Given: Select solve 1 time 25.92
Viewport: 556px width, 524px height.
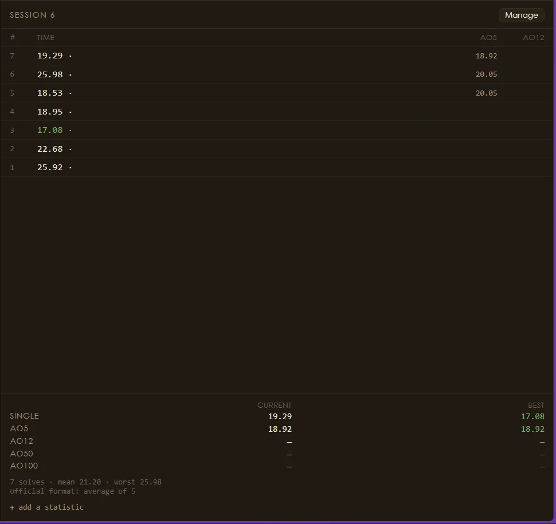Looking at the screenshot, I should (x=50, y=167).
